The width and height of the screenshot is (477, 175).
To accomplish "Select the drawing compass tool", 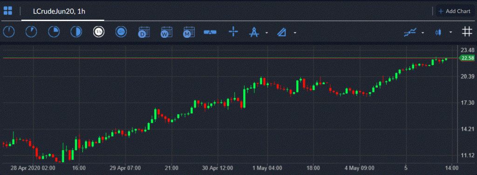I will [x=254, y=32].
